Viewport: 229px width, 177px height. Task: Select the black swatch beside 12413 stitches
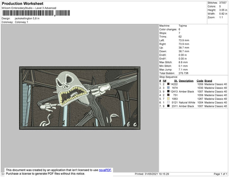click(168, 91)
